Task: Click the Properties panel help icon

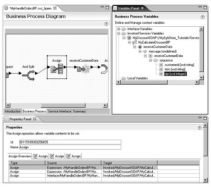Action: click(x=199, y=128)
